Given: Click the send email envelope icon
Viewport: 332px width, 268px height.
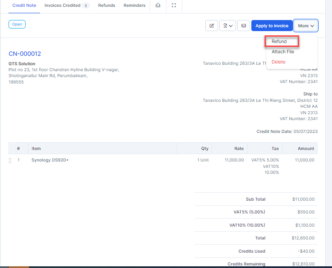Looking at the screenshot, I should click(244, 26).
